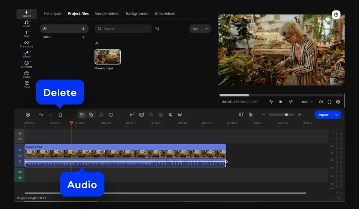Switch to the Sample videos tab

[x=107, y=14]
